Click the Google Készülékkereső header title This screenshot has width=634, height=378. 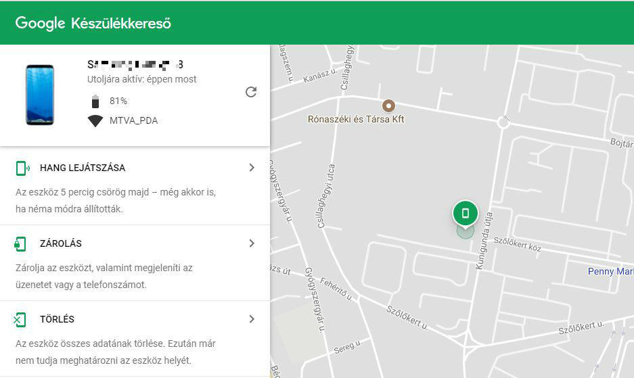pos(93,23)
